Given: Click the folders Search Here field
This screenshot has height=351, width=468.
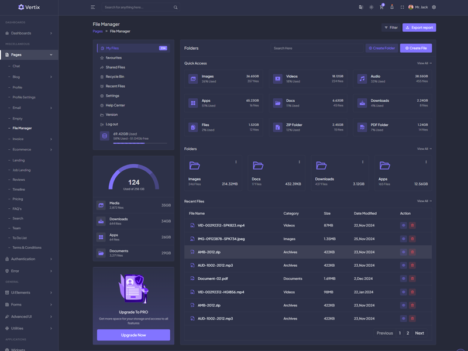Looking at the screenshot, I should point(316,48).
